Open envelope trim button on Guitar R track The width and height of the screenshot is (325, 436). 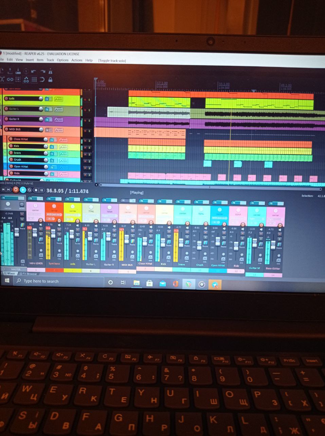(59, 120)
